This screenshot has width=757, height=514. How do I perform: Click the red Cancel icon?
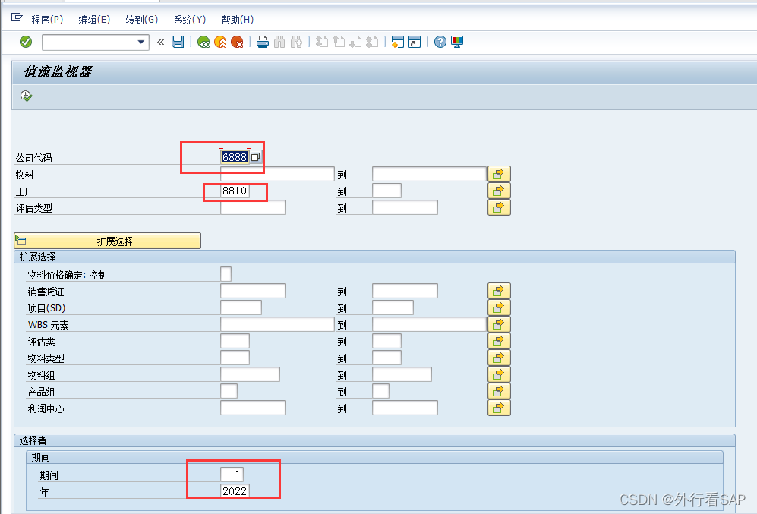pos(237,43)
